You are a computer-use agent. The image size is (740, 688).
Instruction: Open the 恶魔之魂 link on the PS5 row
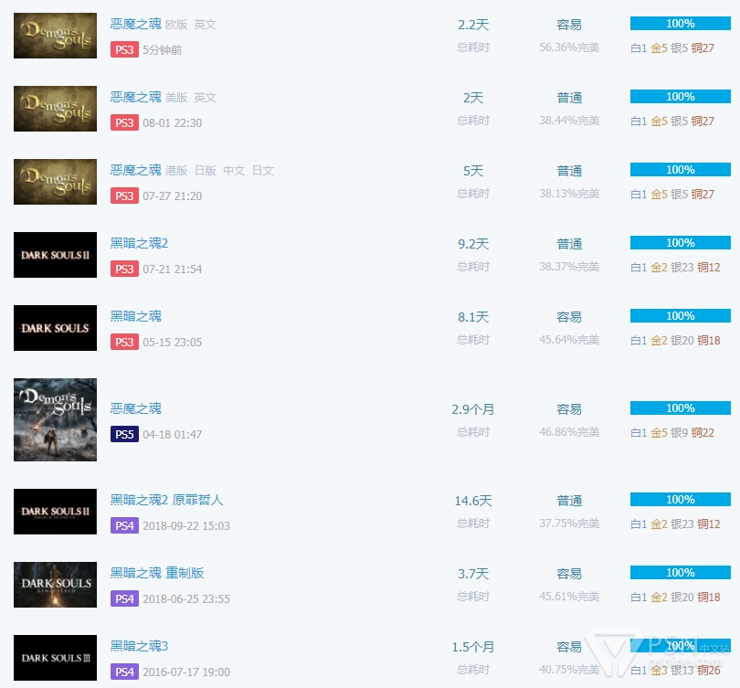point(136,408)
